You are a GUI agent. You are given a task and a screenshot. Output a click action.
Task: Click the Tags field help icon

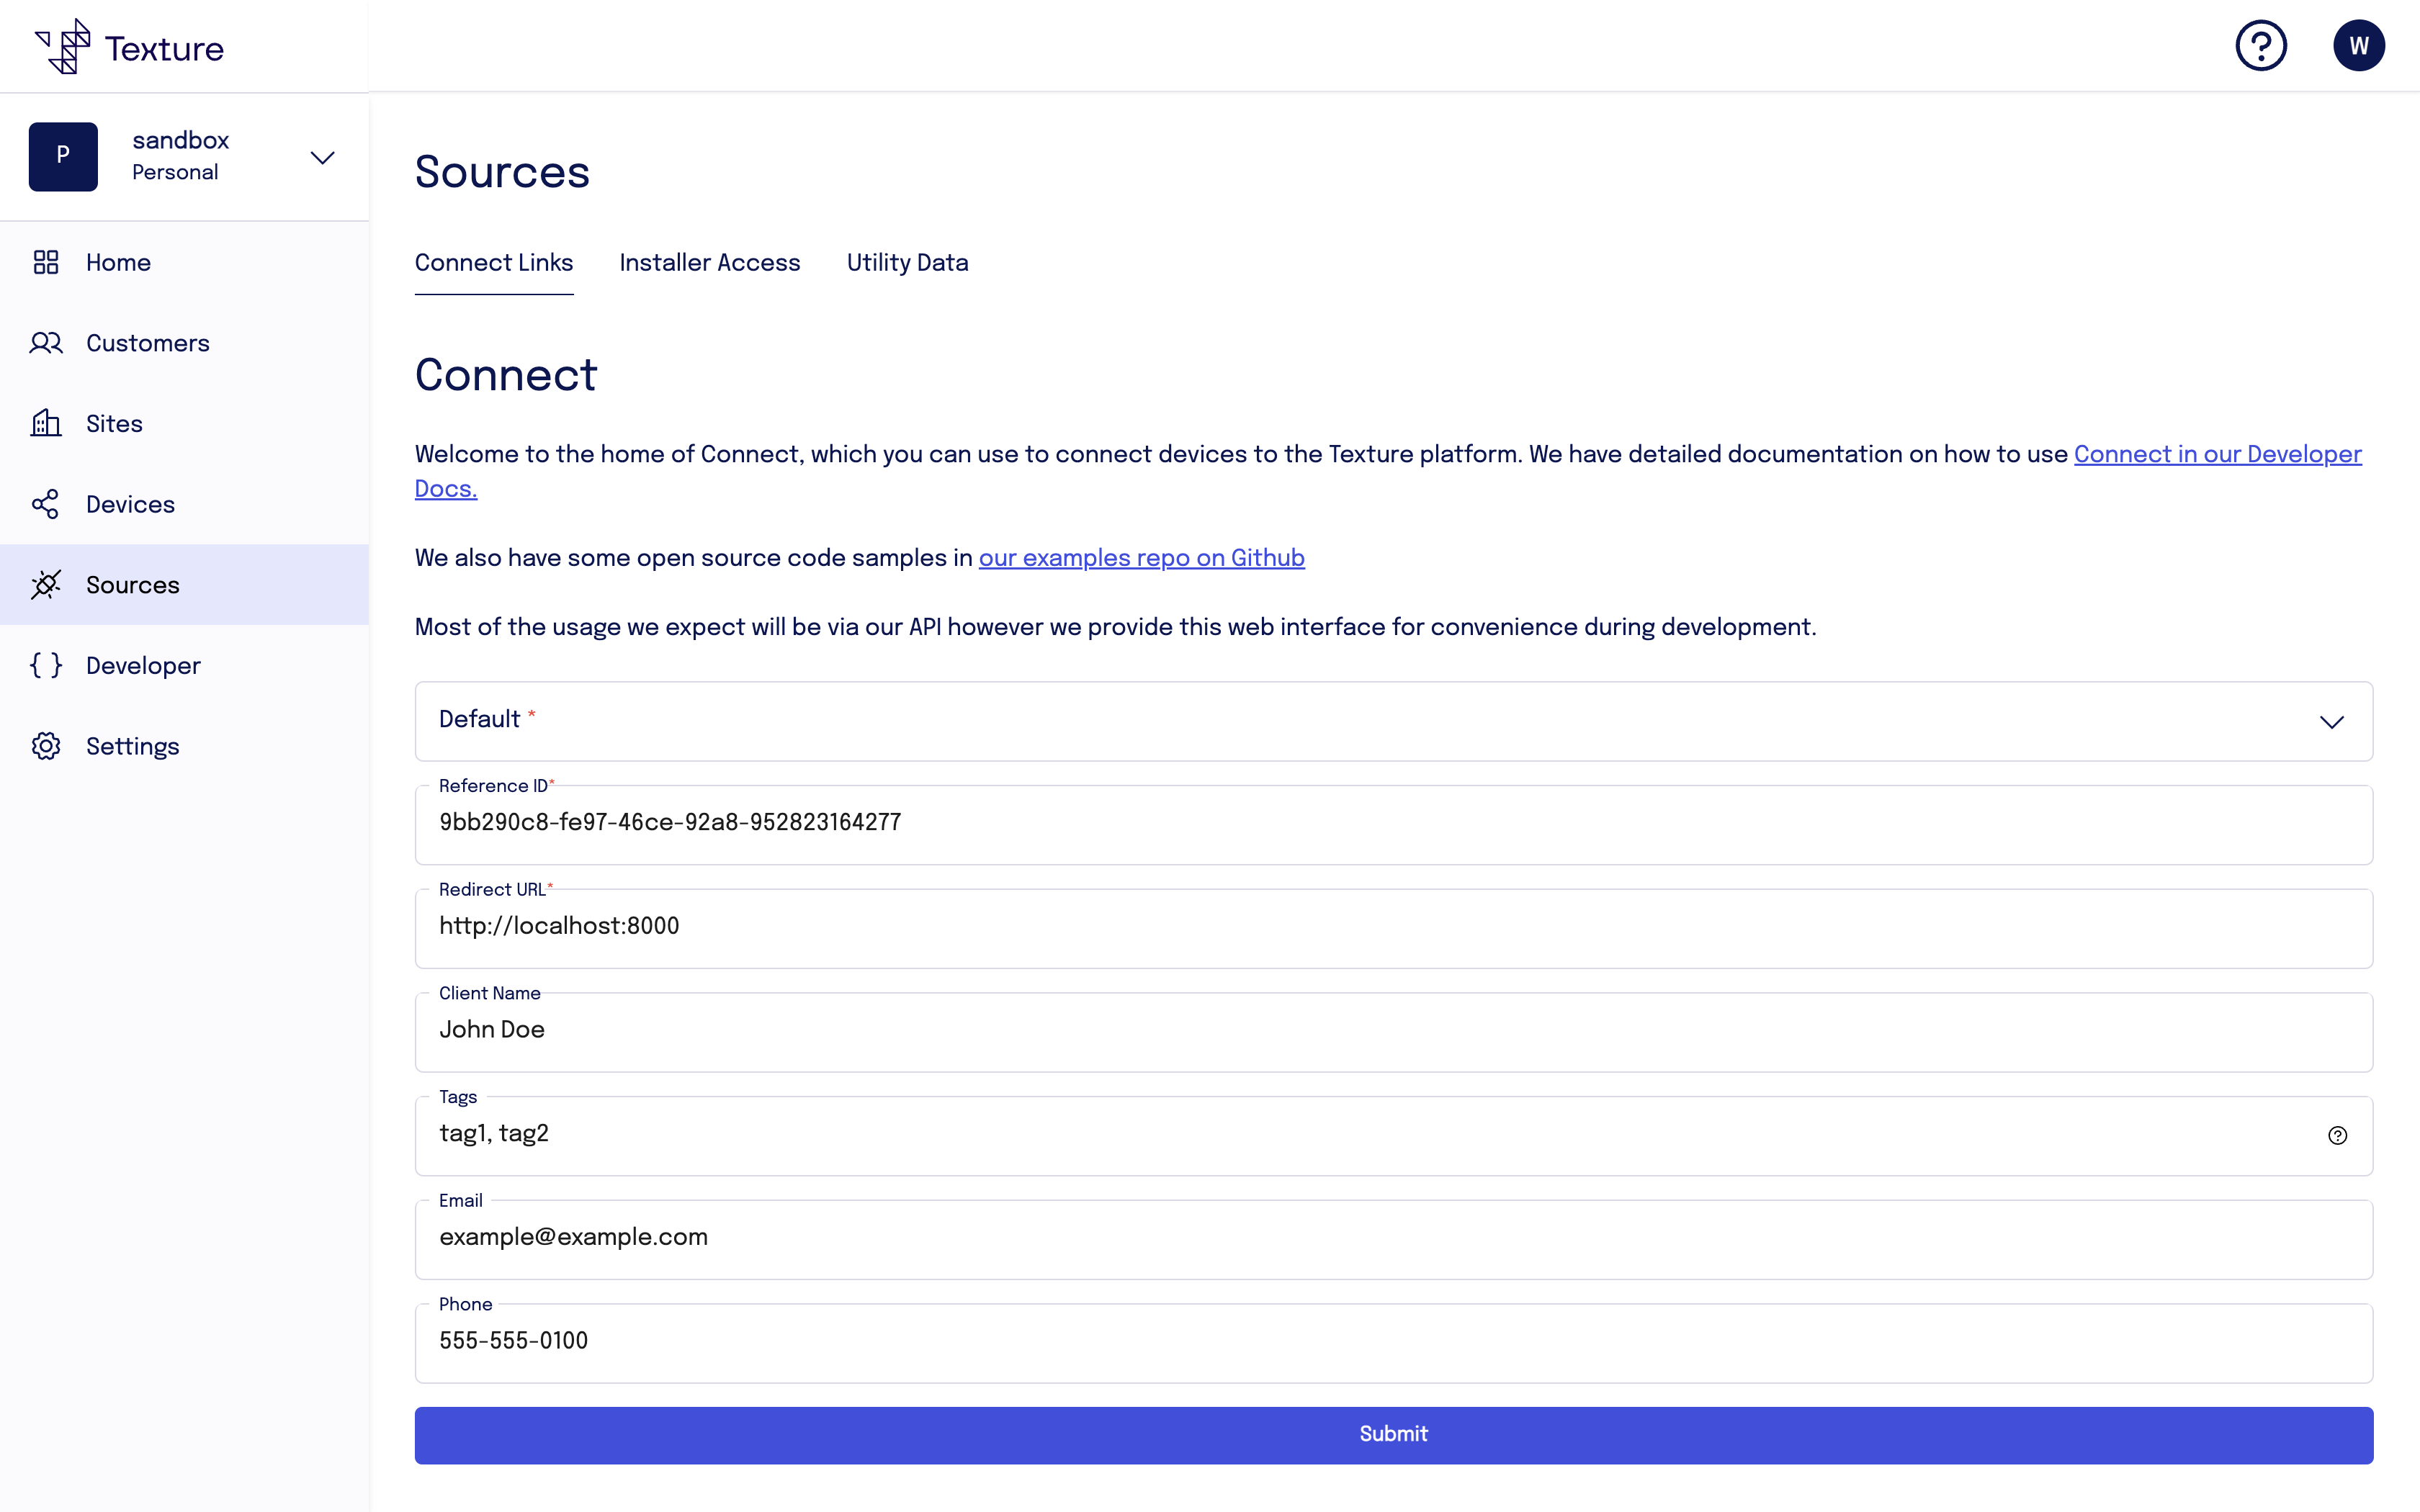[x=2337, y=1135]
